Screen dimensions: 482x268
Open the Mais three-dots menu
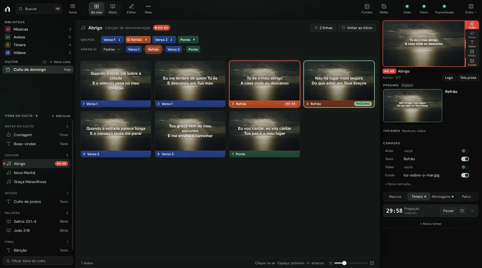[x=148, y=9]
